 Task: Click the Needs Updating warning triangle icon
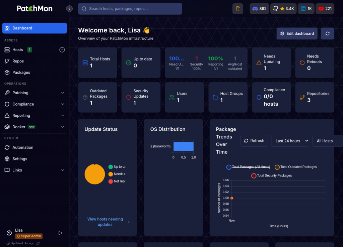[x=259, y=63]
